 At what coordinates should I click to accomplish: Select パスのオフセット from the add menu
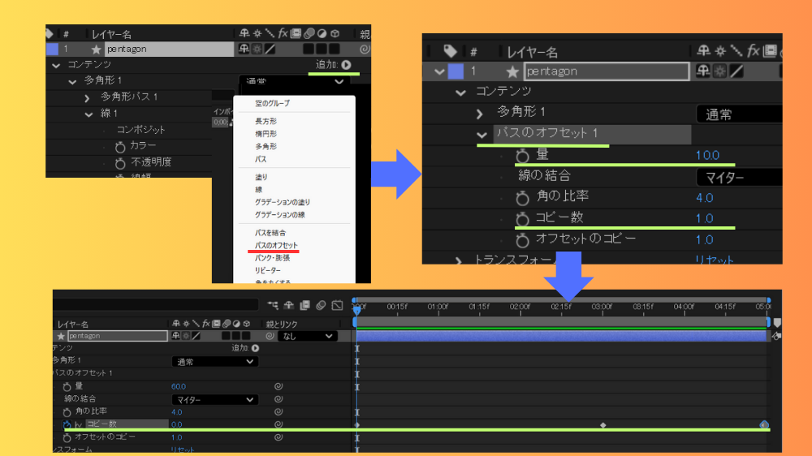(x=276, y=245)
